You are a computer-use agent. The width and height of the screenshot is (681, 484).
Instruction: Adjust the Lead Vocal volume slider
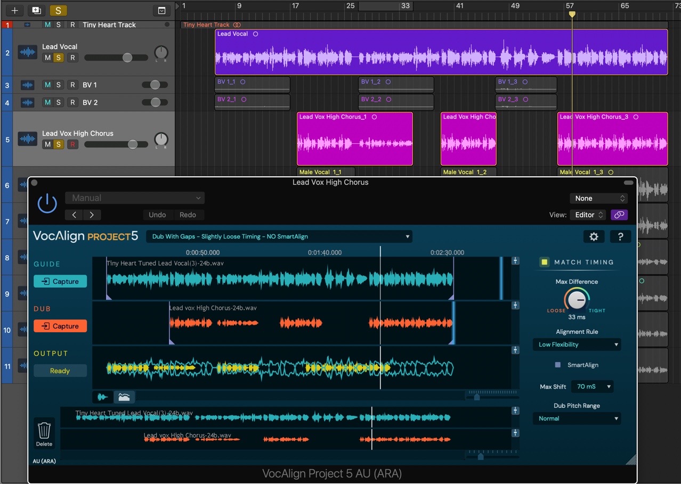pyautogui.click(x=127, y=58)
